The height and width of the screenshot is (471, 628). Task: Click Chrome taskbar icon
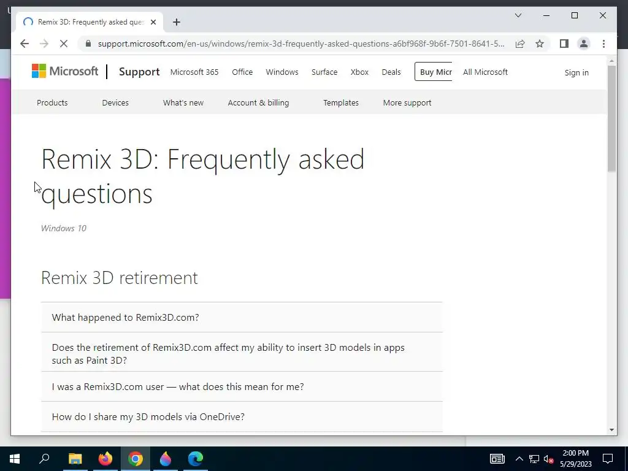[x=136, y=459]
